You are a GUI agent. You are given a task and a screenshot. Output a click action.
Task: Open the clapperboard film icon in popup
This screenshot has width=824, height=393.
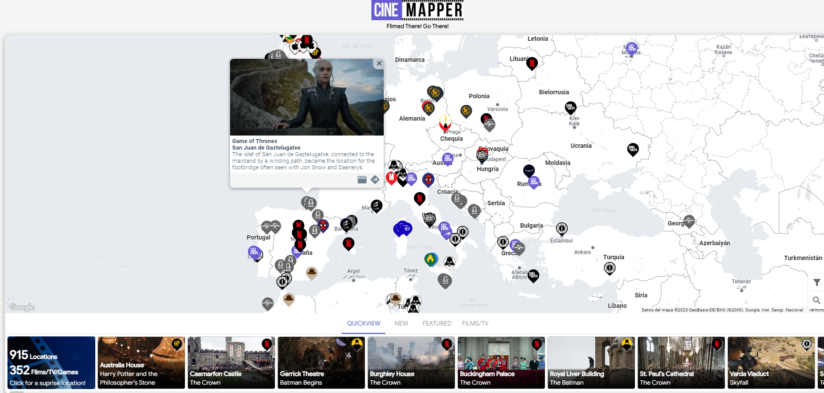(362, 179)
